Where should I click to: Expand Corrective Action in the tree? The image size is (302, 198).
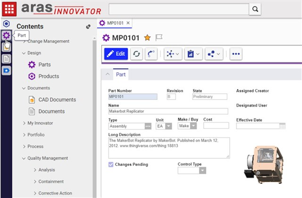pyautogui.click(x=35, y=193)
